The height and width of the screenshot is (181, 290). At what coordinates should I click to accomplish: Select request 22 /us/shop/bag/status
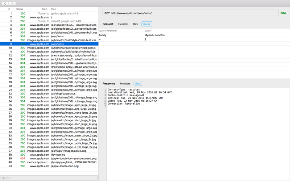49,94
